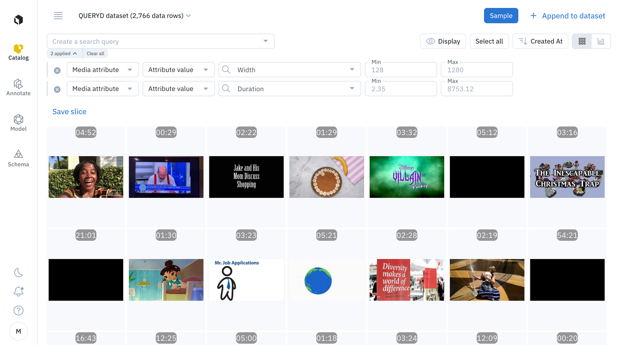Click Save slice link
The height and width of the screenshot is (345, 622).
69,112
